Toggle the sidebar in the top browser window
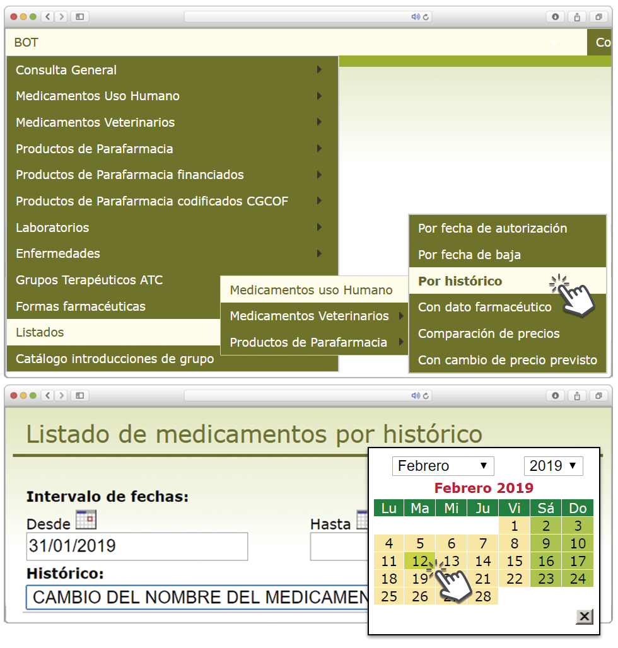The image size is (618, 648). point(80,17)
